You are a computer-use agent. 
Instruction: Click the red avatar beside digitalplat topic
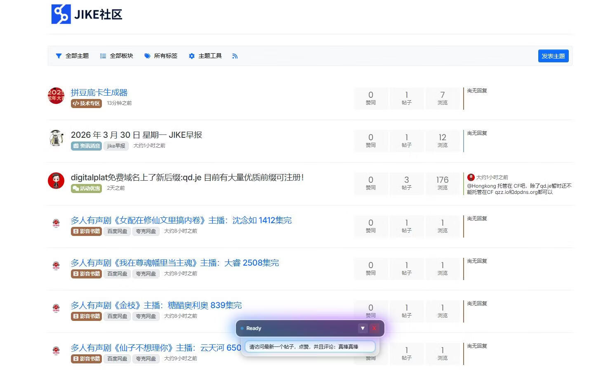tap(56, 181)
